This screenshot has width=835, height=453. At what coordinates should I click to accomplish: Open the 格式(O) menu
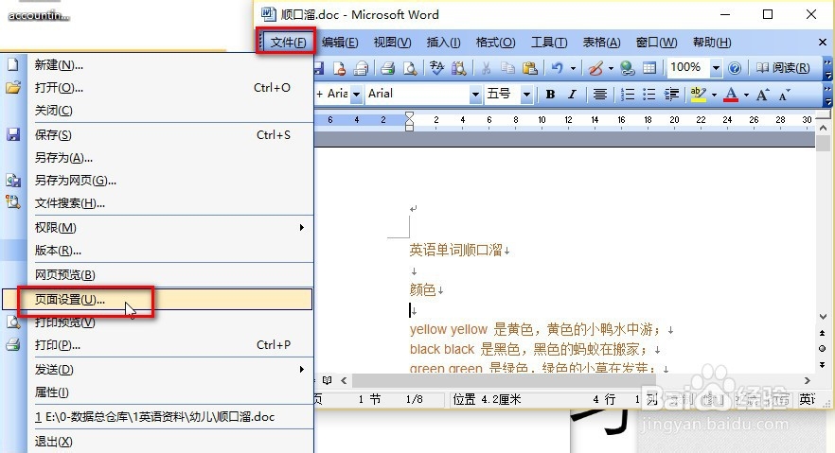[495, 42]
